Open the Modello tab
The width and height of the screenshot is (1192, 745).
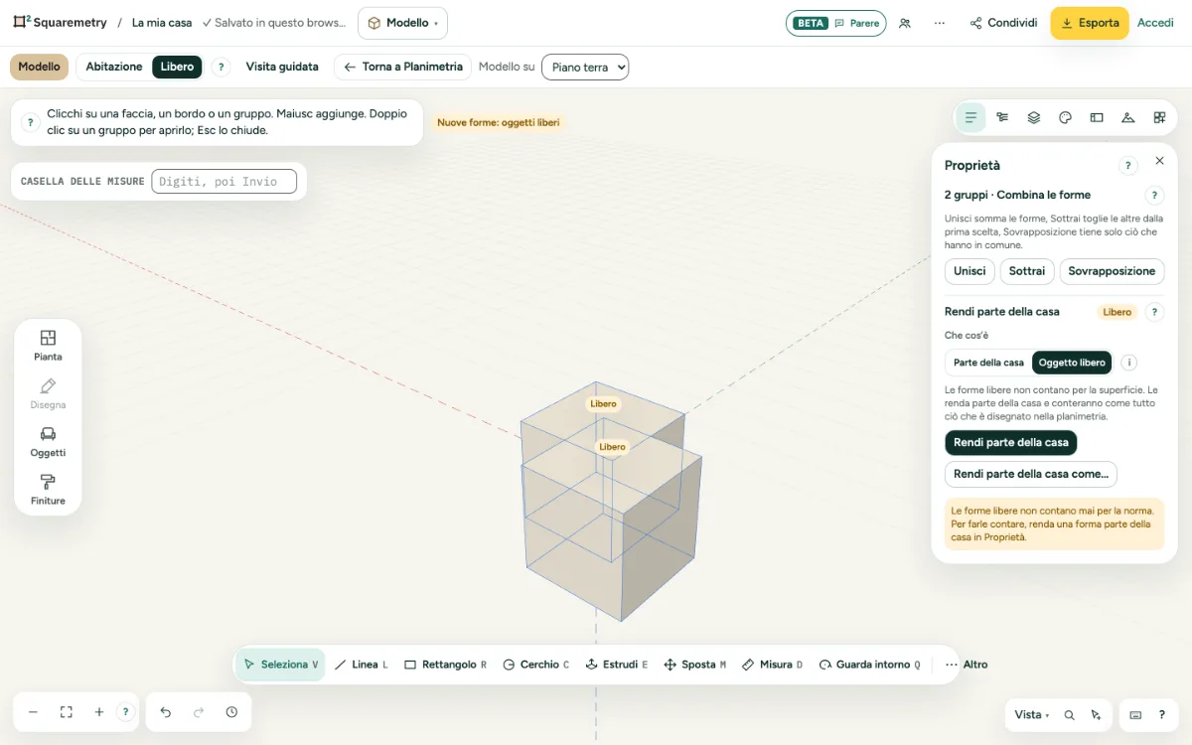(39, 67)
